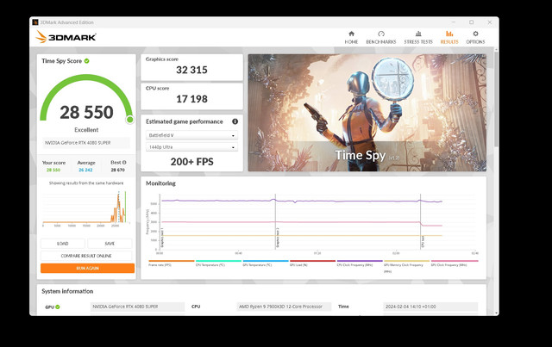Click the Graphics score value 32 315

(191, 70)
